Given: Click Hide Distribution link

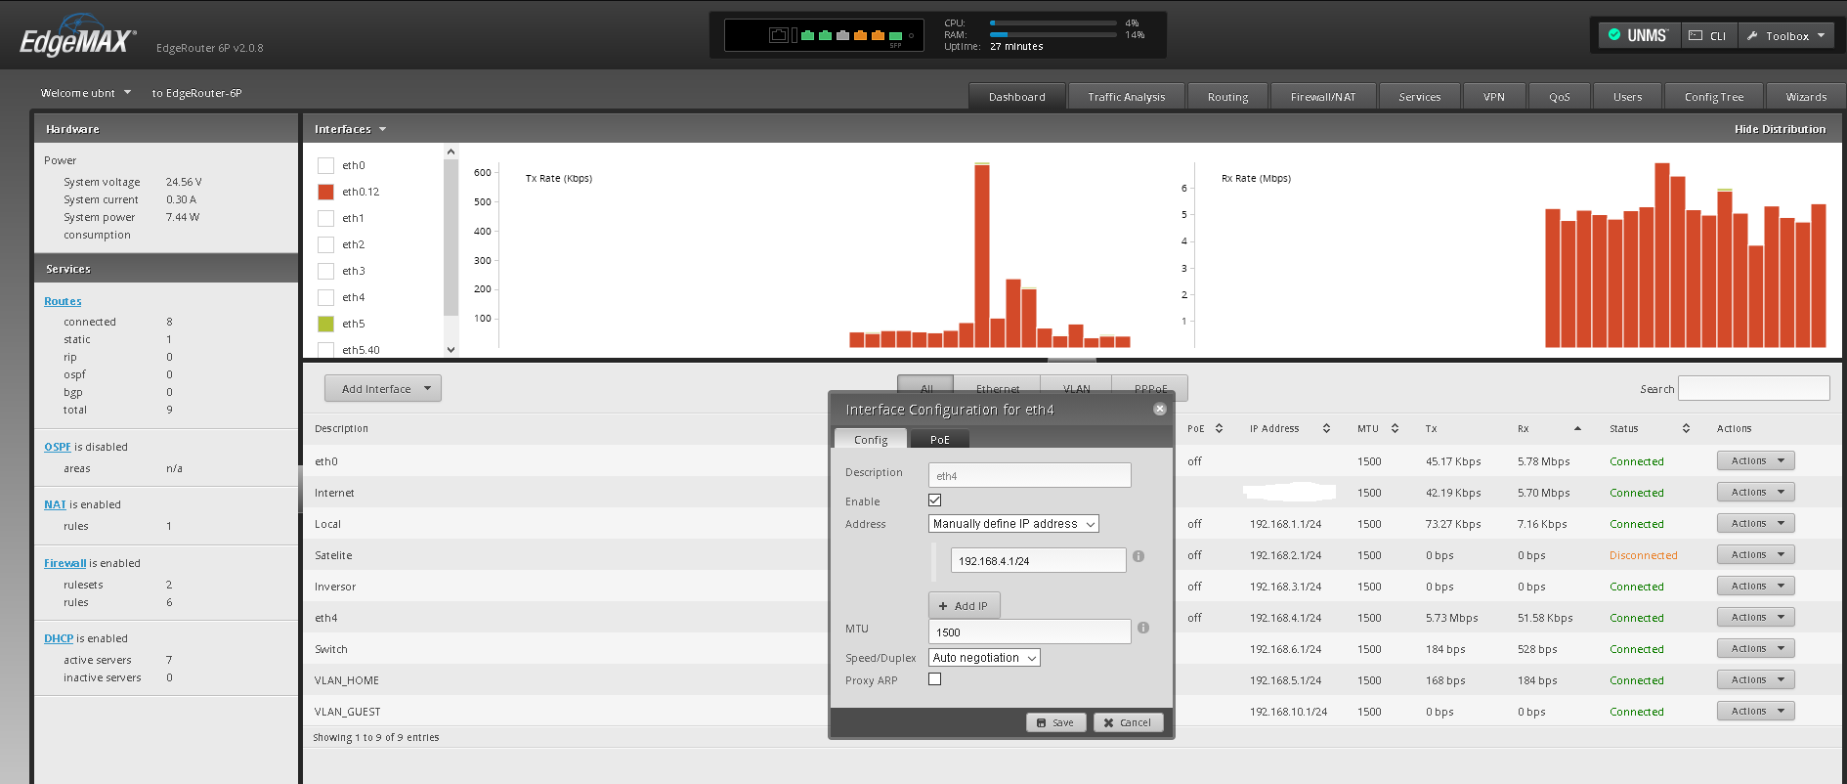Looking at the screenshot, I should [x=1780, y=129].
